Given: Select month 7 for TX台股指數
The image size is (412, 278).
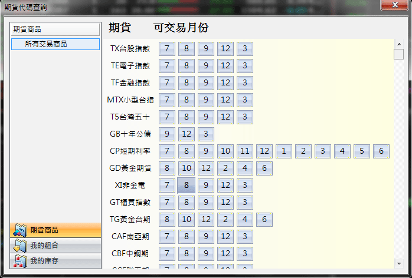Looking at the screenshot, I should pyautogui.click(x=167, y=48).
